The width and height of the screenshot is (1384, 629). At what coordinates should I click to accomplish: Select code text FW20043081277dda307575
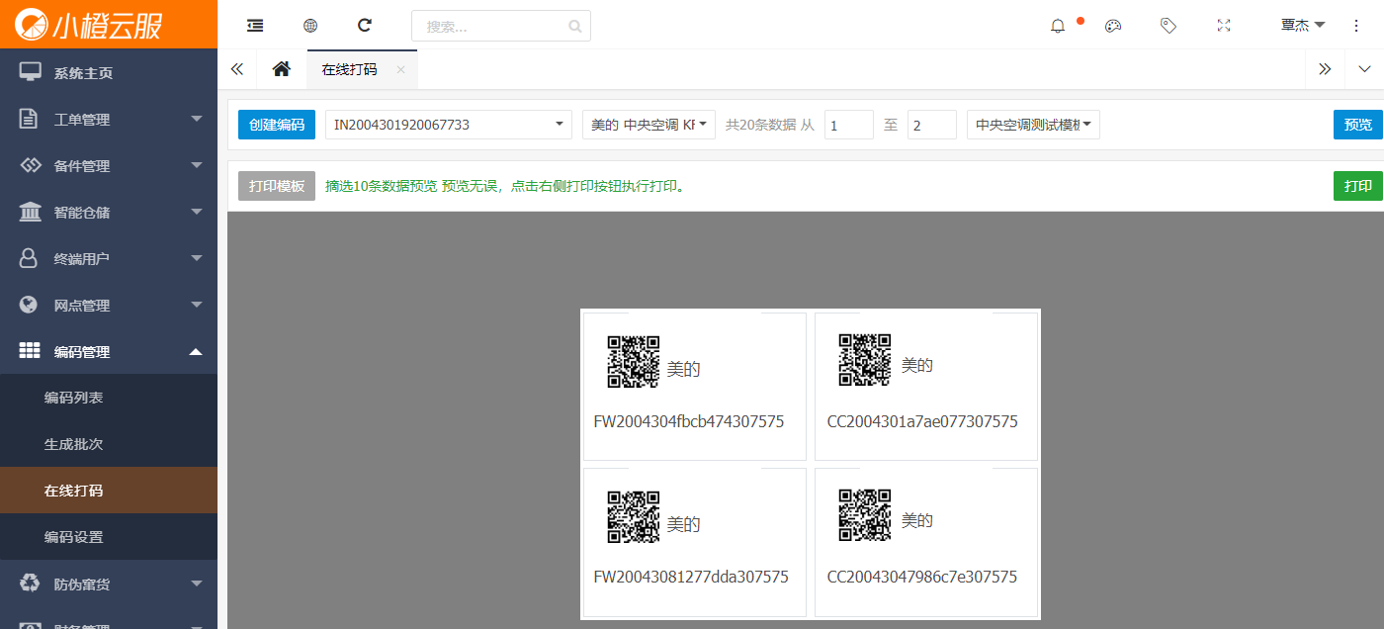691,577
